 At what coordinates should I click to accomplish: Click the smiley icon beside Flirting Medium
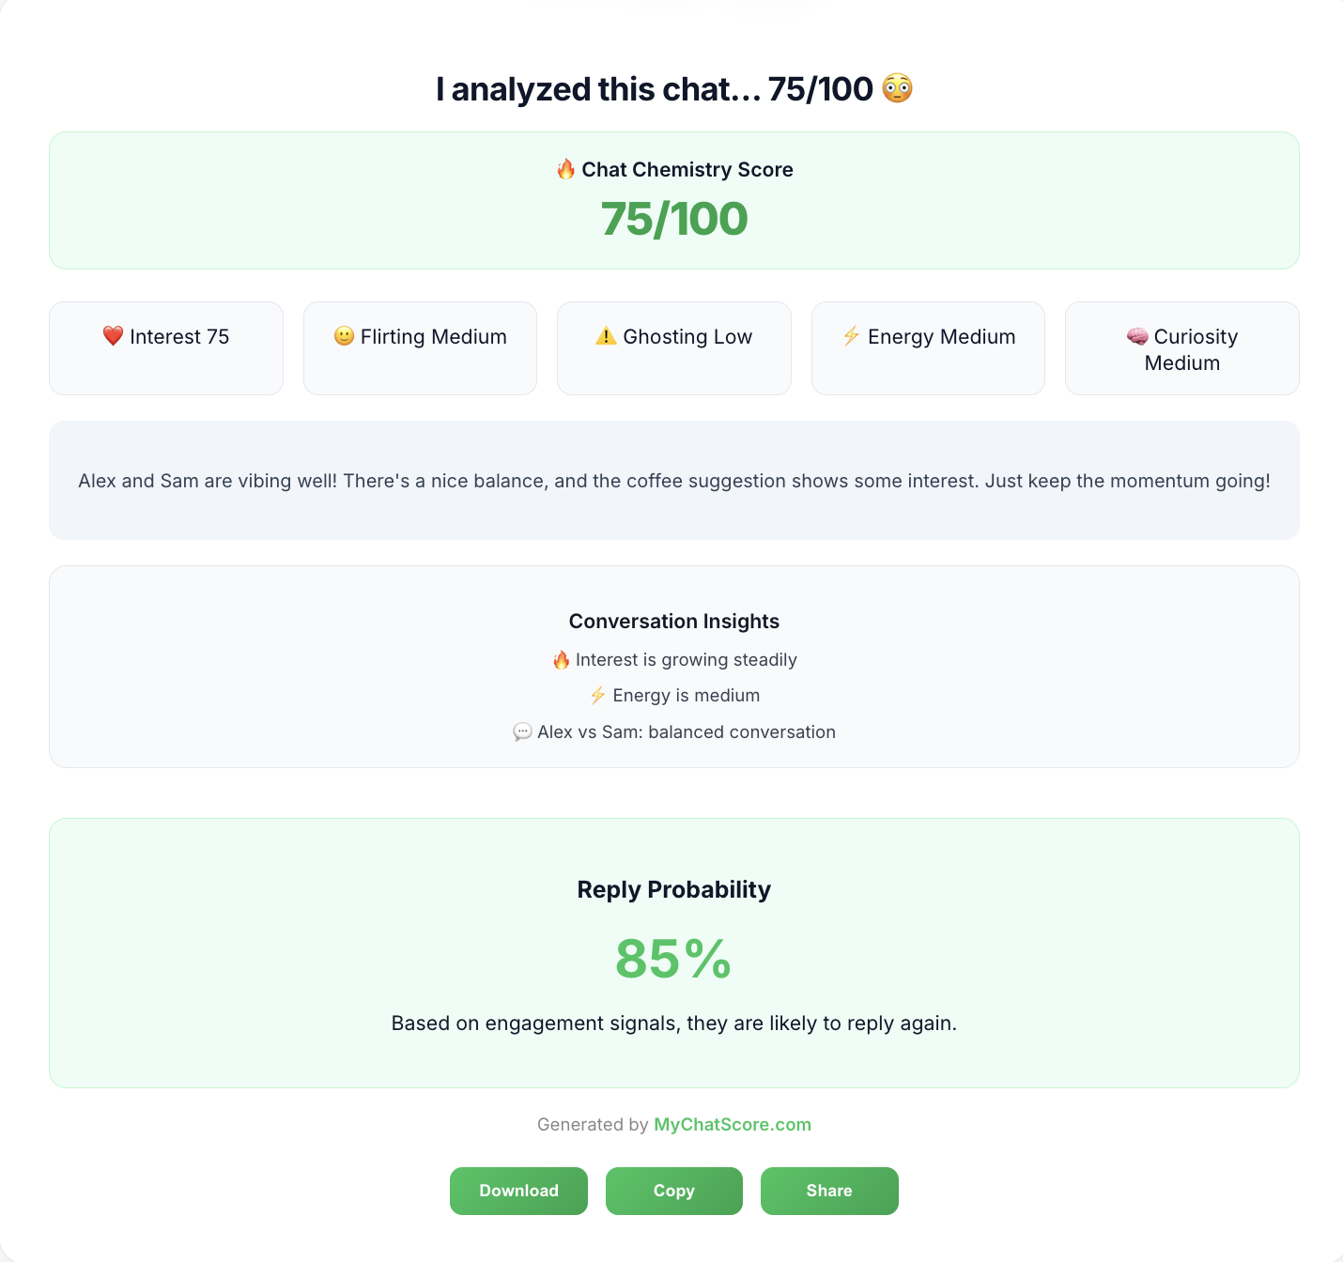tap(345, 336)
